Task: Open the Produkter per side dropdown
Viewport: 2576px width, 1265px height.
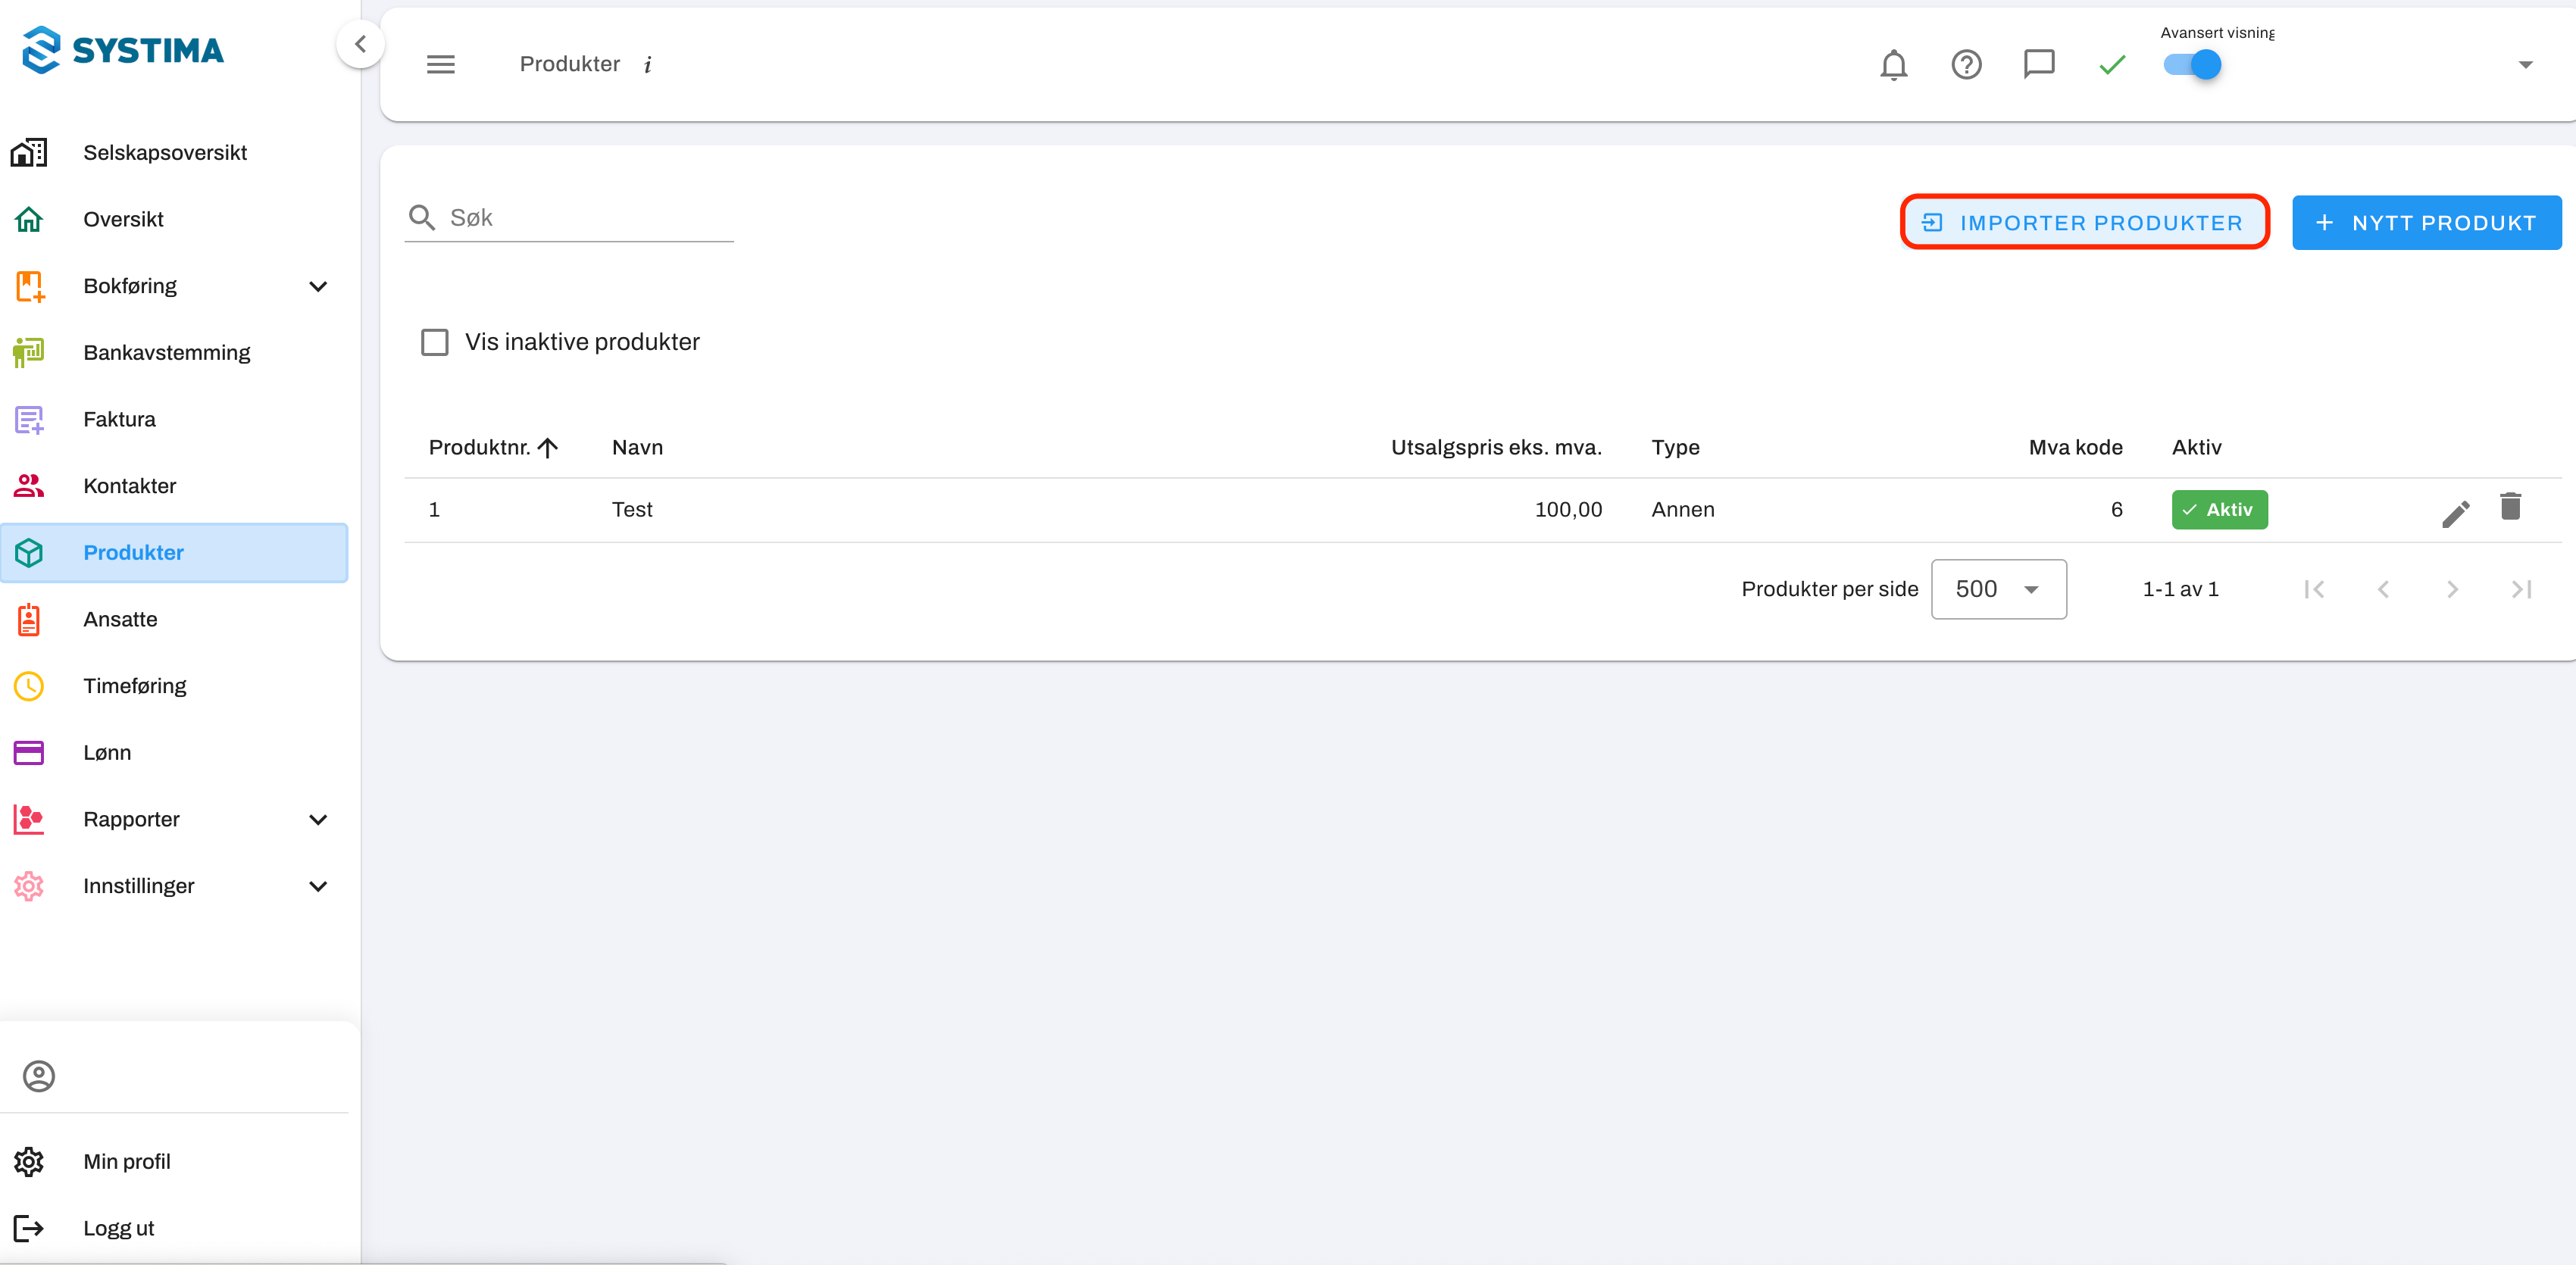Action: pyautogui.click(x=1997, y=589)
